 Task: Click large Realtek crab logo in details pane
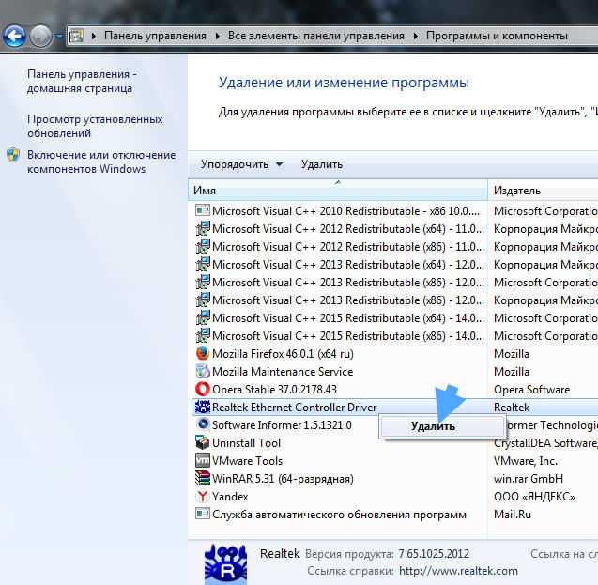coord(225,564)
